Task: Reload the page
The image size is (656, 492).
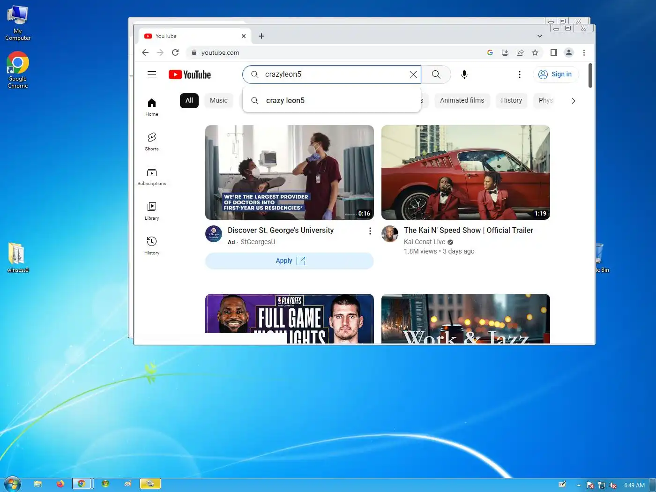Action: pos(175,52)
